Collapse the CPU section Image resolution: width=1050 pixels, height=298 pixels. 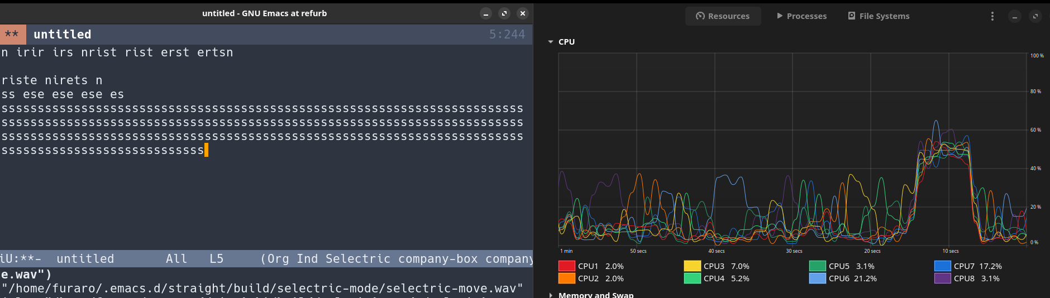point(551,42)
